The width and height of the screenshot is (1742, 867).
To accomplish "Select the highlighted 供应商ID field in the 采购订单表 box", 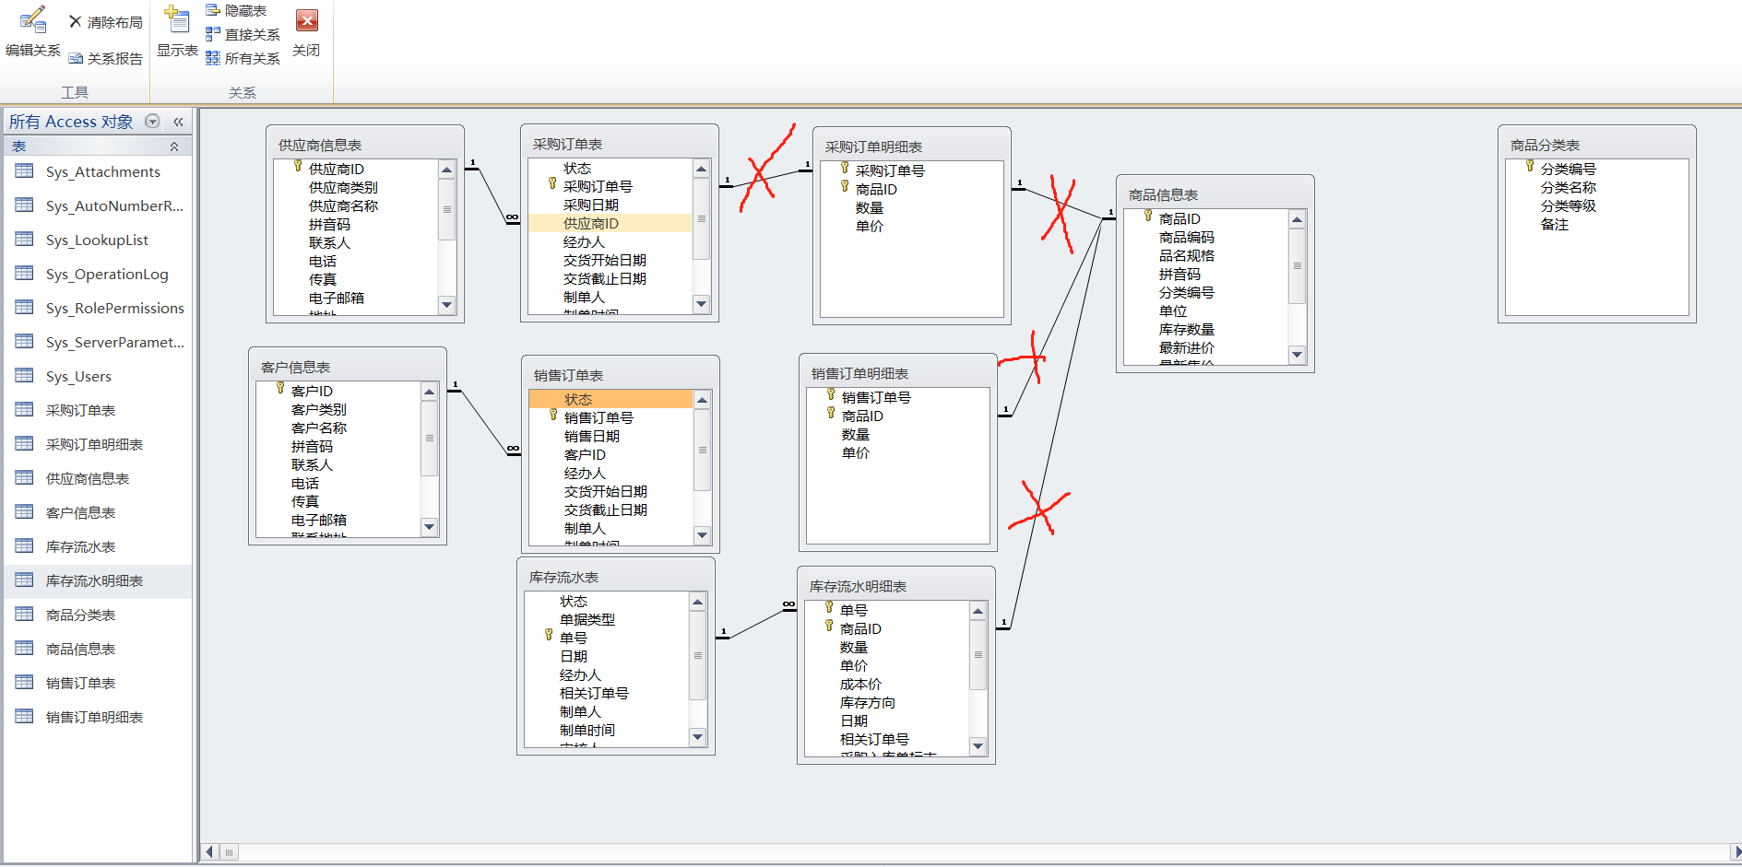I will (x=610, y=223).
